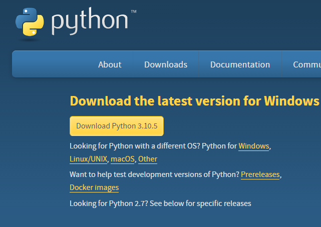Click the 'Looking for Python 2.7?' text

[109, 203]
